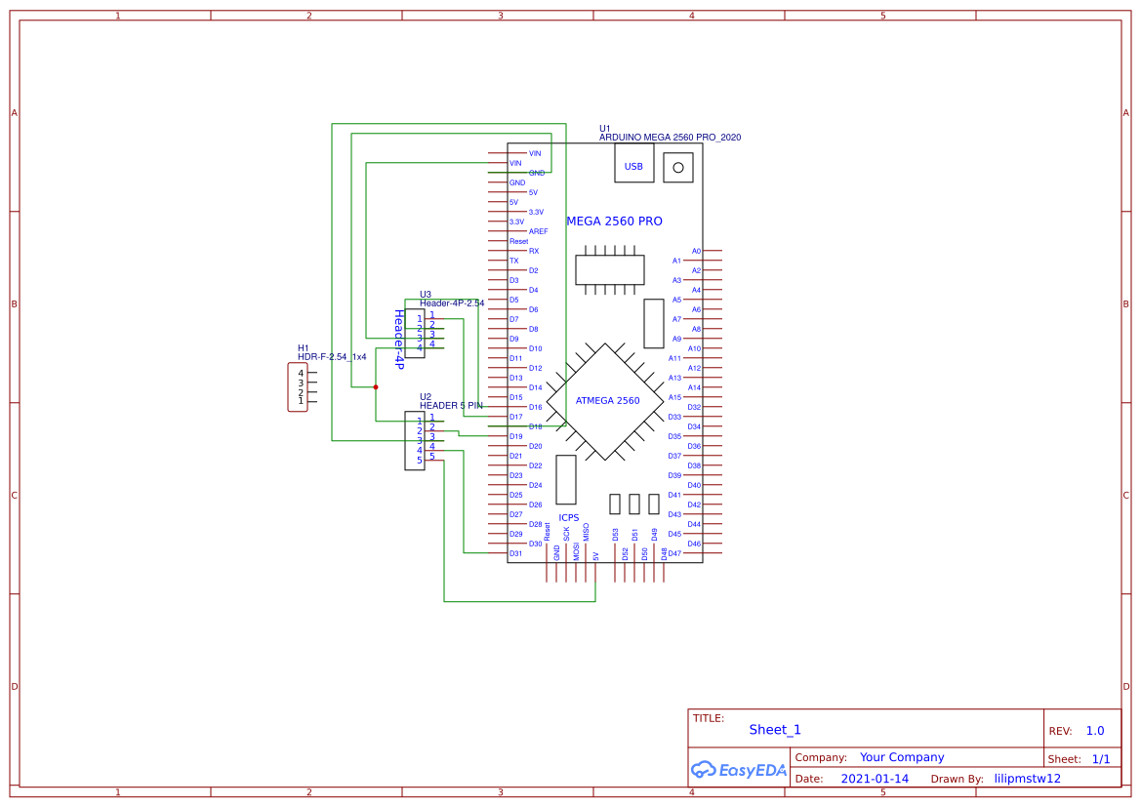Click the drawn-by name lilipmstw12
The width and height of the screenshot is (1141, 807).
[1026, 779]
